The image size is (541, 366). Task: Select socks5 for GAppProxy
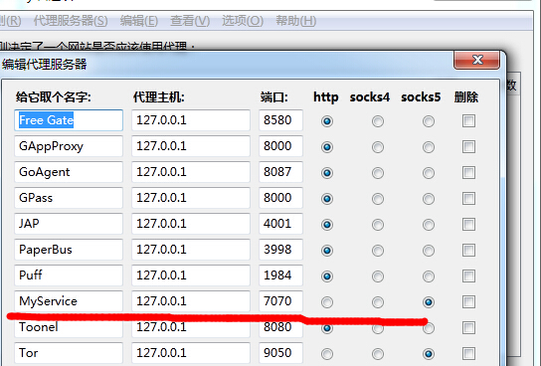(x=429, y=147)
